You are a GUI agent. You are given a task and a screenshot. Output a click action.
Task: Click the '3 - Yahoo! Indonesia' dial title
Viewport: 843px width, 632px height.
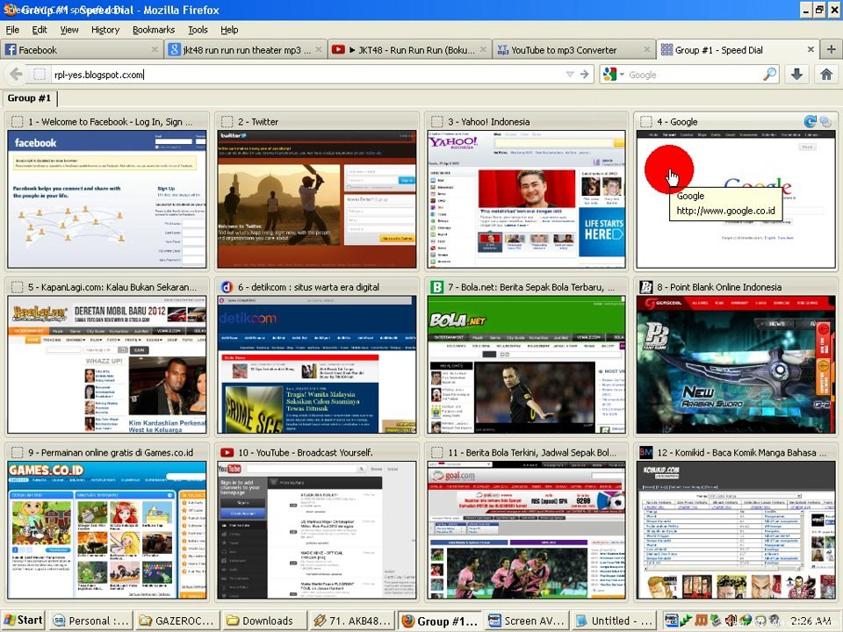coord(489,122)
